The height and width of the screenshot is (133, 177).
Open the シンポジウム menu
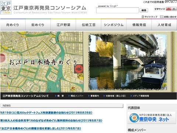coord(114,25)
